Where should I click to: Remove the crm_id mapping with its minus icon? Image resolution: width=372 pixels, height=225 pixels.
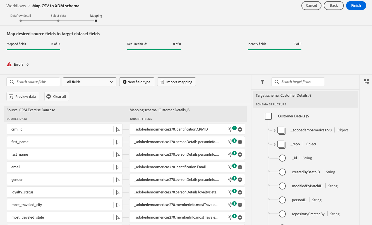[x=240, y=129]
